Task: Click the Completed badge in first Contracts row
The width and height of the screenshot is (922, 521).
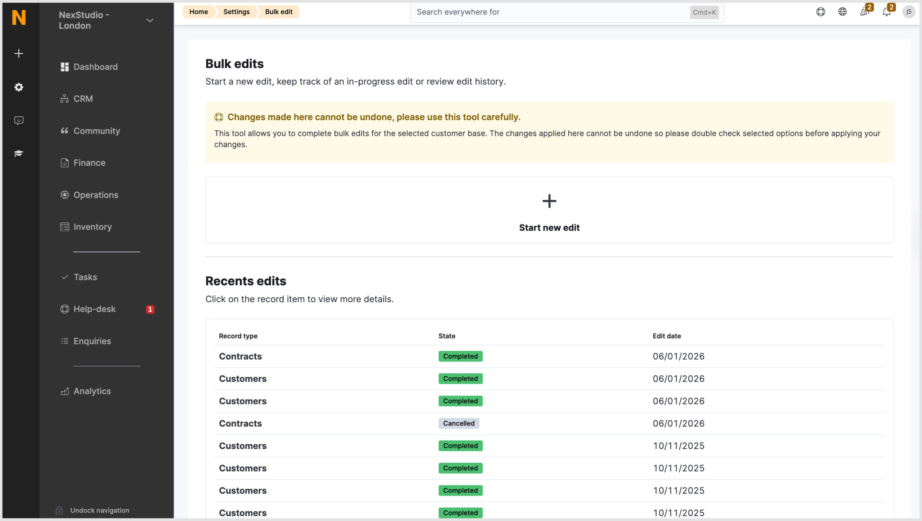Action: pyautogui.click(x=460, y=356)
